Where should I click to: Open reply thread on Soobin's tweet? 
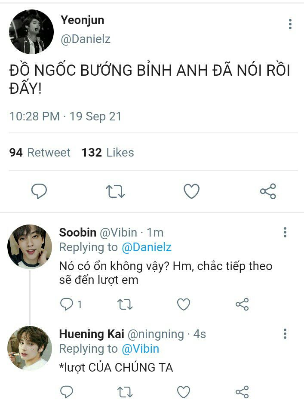coord(71,304)
